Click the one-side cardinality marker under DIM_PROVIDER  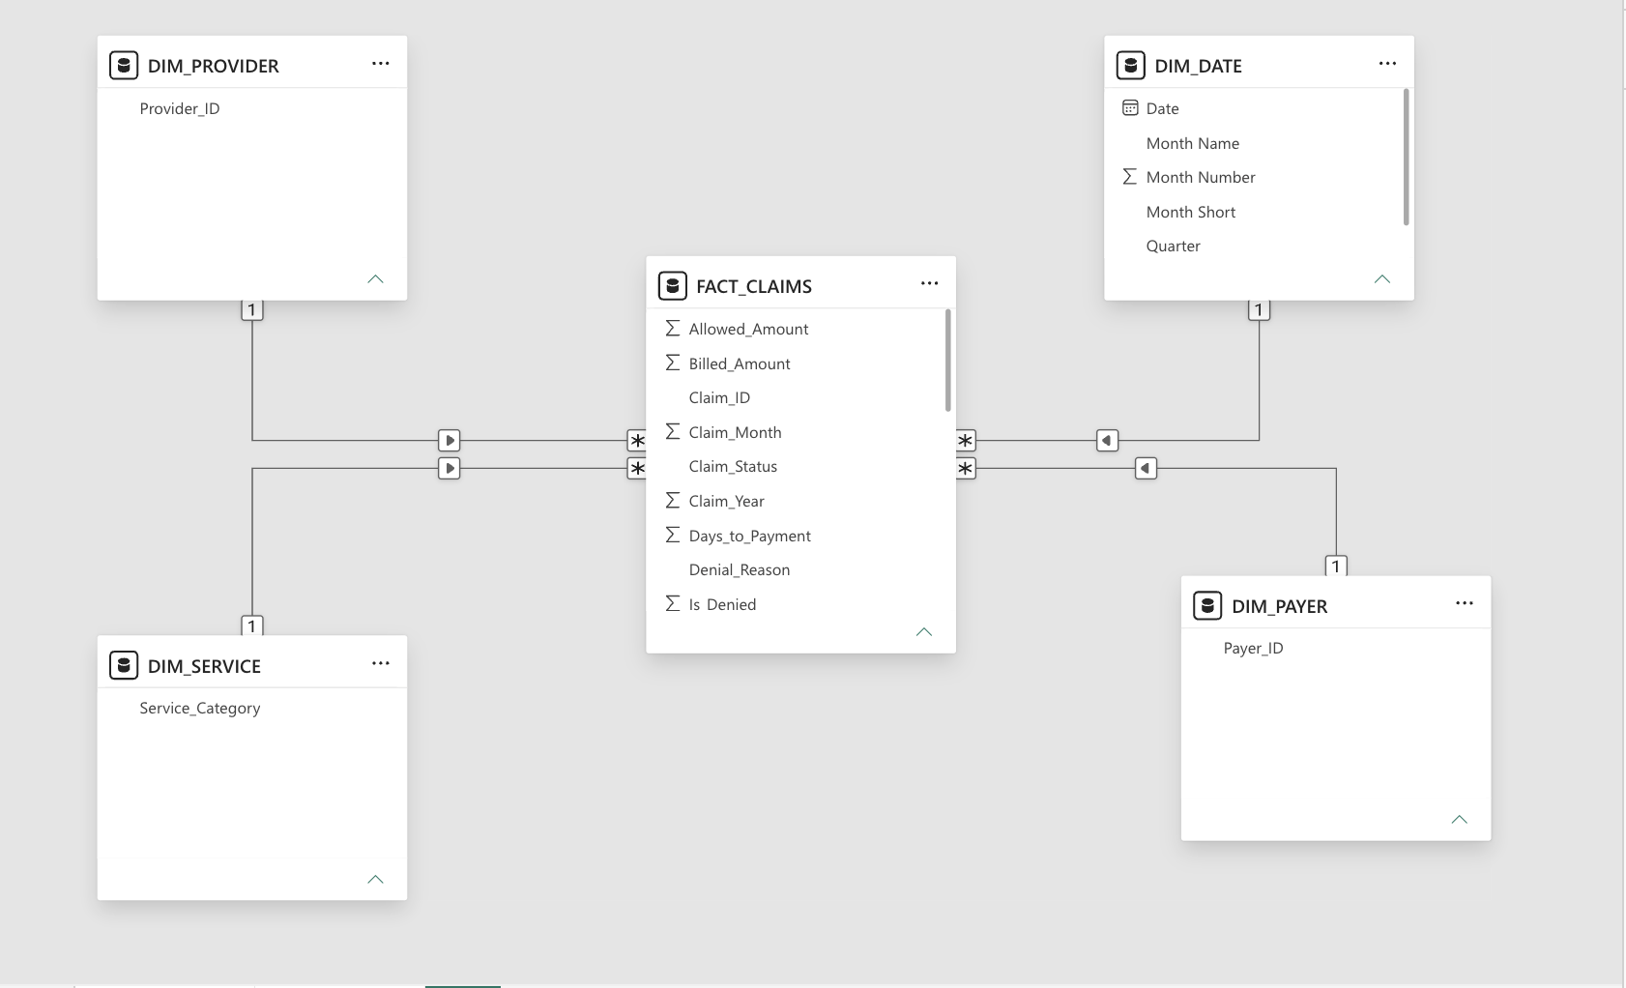pyautogui.click(x=252, y=310)
